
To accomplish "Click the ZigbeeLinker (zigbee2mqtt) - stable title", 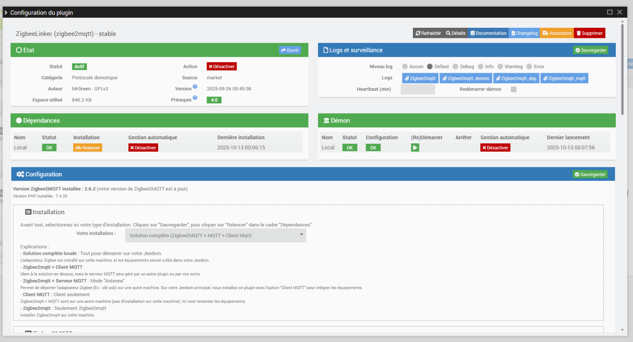I will pyautogui.click(x=66, y=33).
